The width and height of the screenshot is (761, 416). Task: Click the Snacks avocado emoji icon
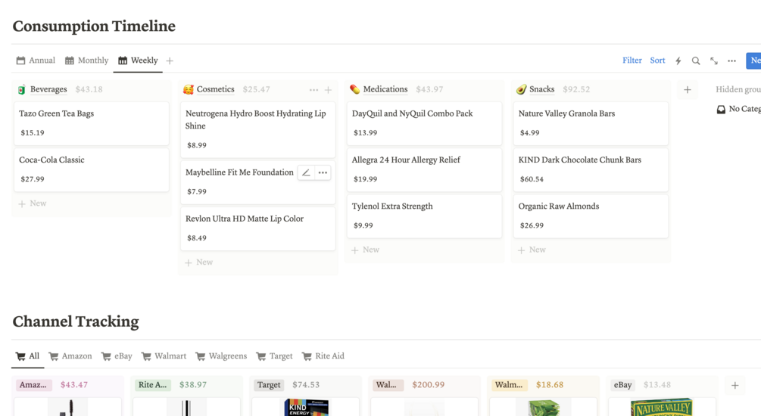click(x=521, y=89)
